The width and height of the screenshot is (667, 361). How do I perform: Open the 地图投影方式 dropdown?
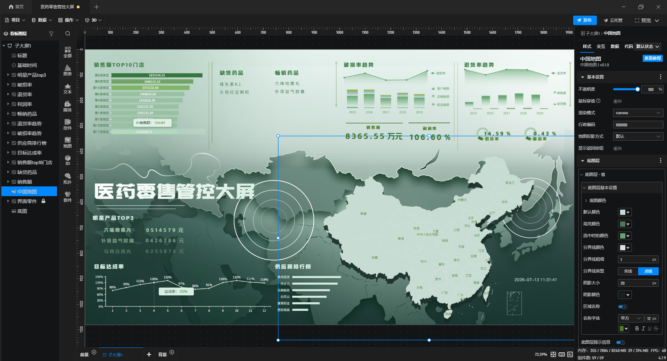click(638, 137)
